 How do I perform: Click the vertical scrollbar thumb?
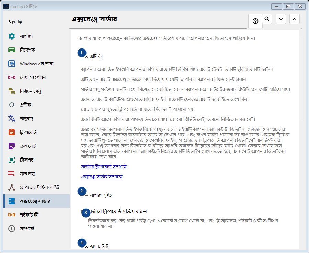pyautogui.click(x=302, y=78)
